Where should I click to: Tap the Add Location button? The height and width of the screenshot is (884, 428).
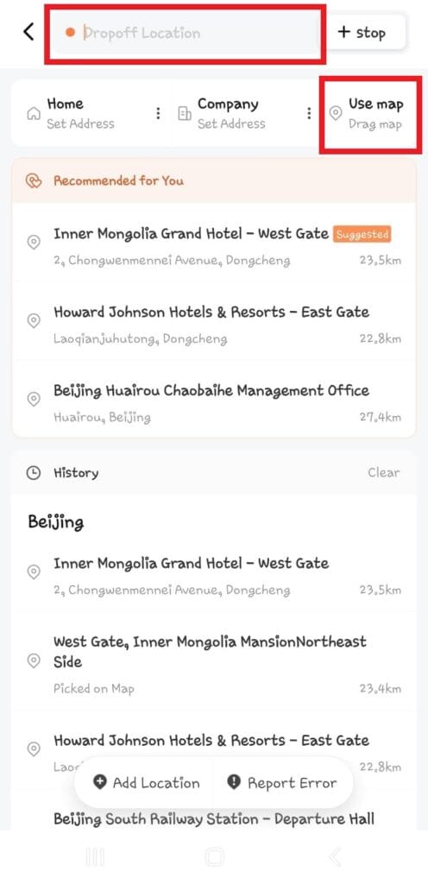pos(147,782)
